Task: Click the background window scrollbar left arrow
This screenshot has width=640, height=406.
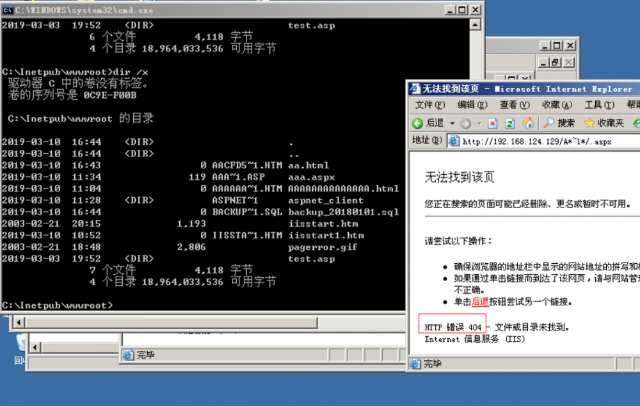Action: click(35, 348)
